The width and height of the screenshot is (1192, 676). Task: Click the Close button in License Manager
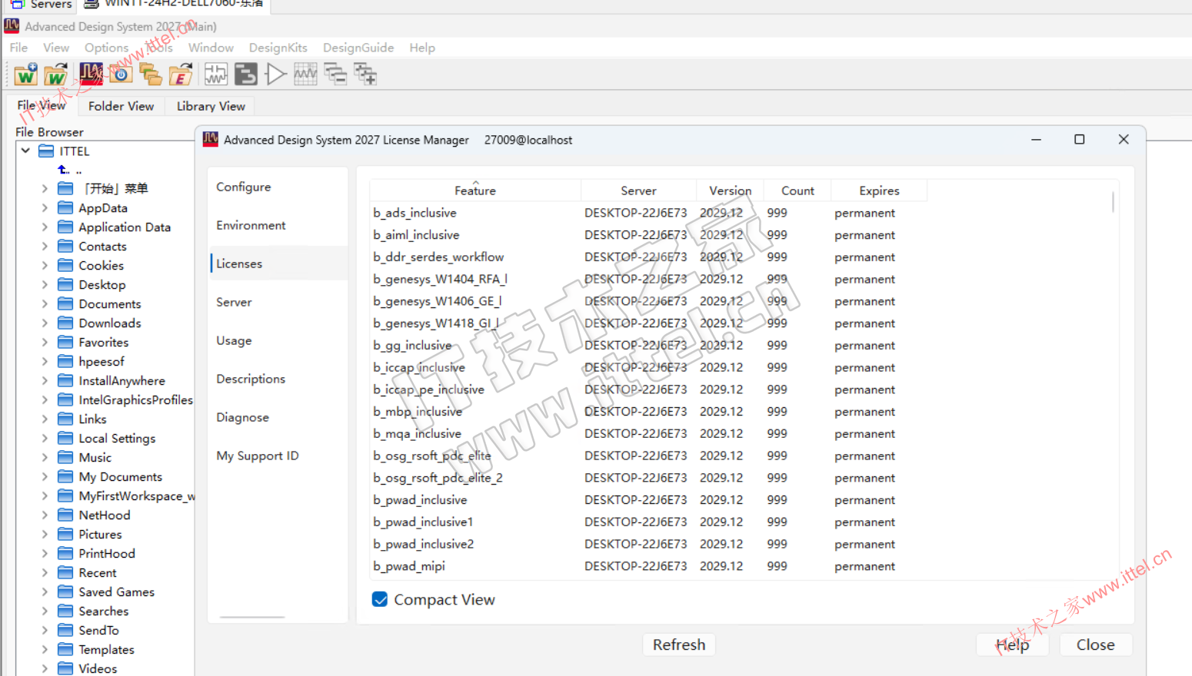click(x=1095, y=645)
